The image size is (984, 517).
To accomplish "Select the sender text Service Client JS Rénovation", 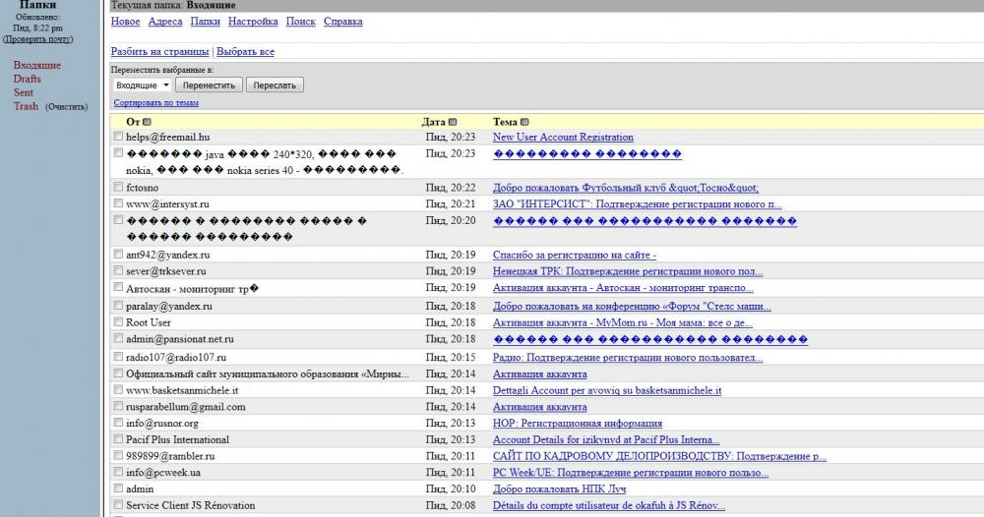I will (190, 505).
